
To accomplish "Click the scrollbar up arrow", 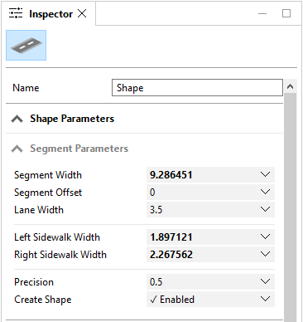I will pos(290,86).
